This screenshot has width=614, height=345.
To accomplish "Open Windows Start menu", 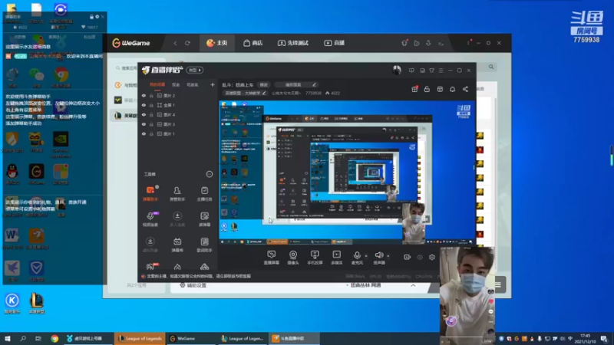I will [8, 338].
